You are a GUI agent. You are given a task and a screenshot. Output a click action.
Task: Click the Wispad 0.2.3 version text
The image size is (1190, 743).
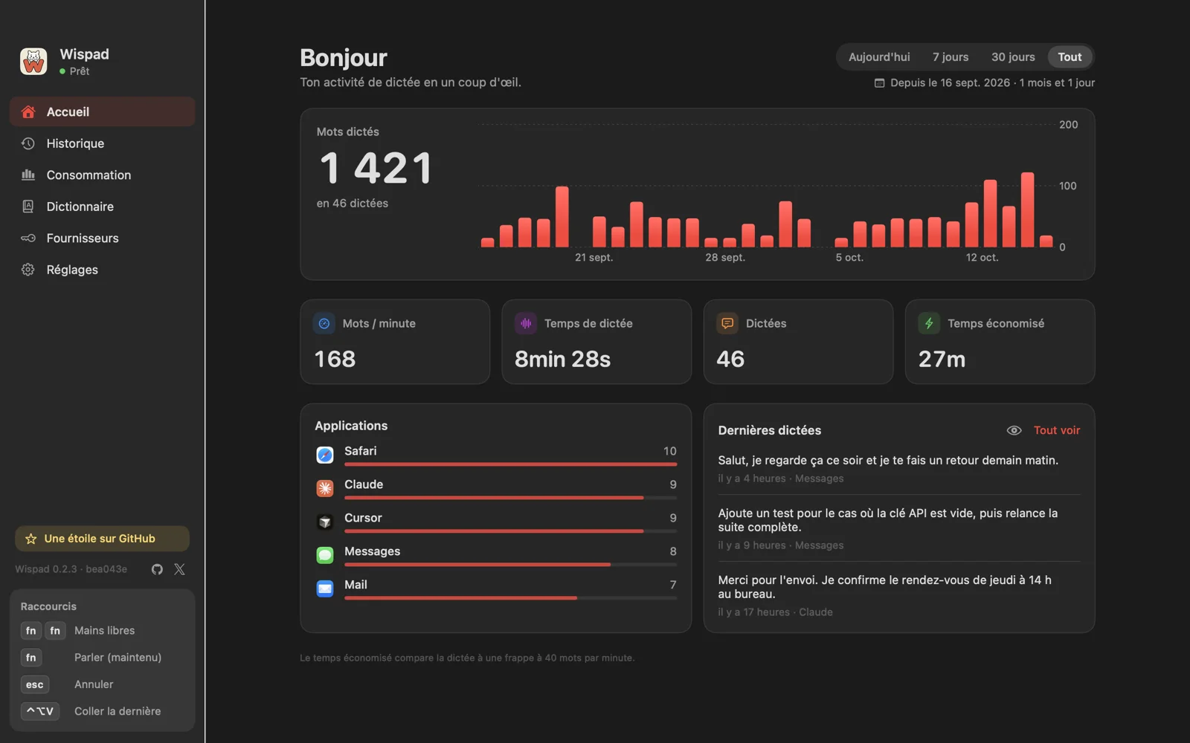71,569
